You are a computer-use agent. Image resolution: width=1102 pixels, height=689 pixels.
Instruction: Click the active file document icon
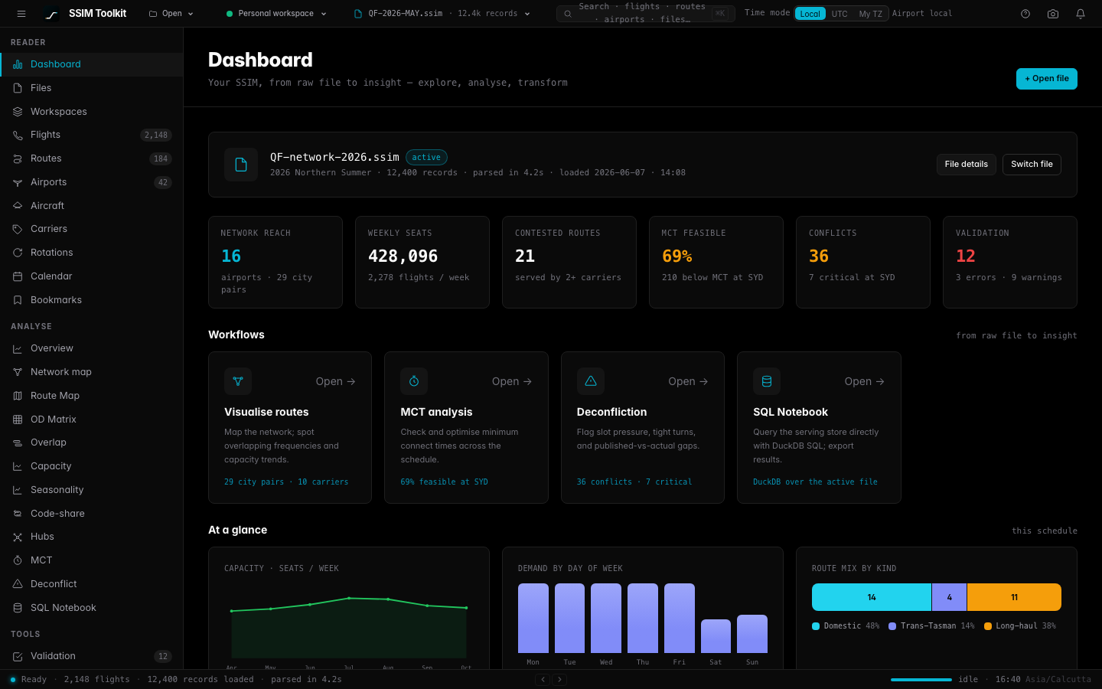click(x=241, y=165)
